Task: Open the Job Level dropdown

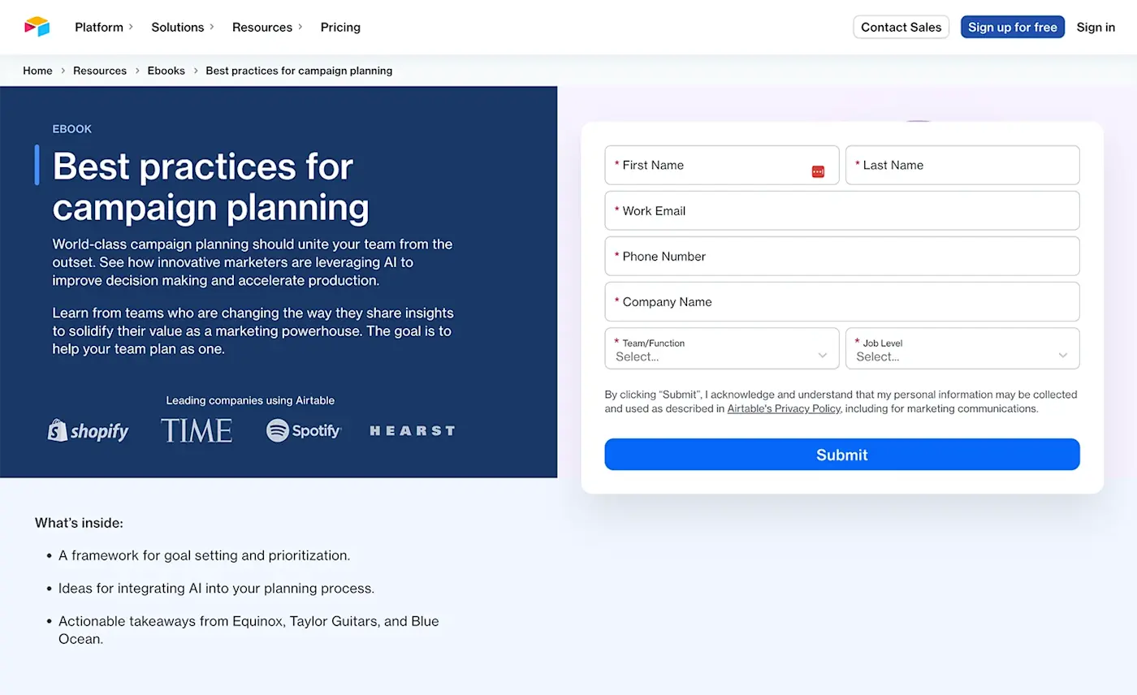Action: click(x=962, y=348)
